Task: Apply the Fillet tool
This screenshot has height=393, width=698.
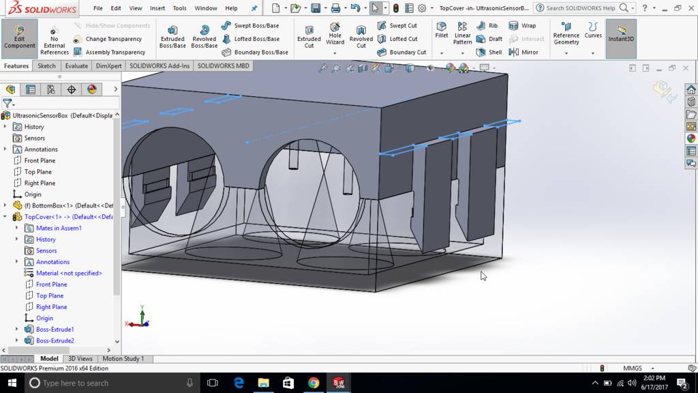Action: click(442, 30)
